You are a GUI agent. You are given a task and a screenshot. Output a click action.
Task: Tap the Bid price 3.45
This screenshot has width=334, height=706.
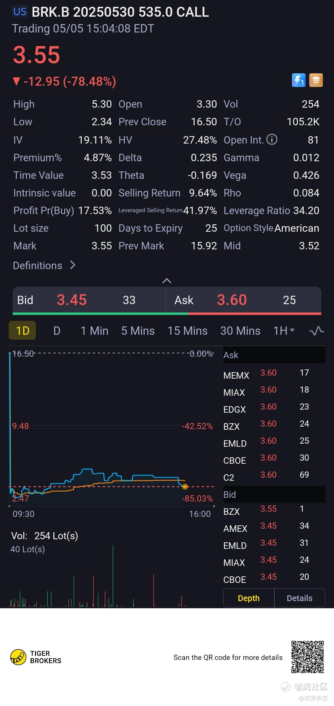coord(72,300)
